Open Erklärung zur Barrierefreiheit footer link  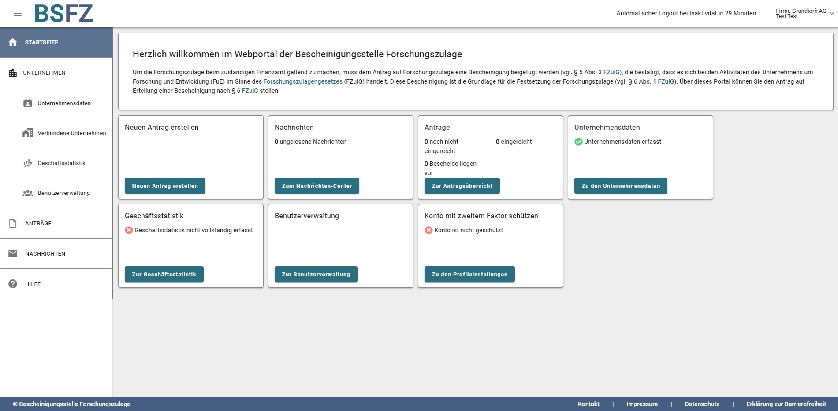[786, 404]
